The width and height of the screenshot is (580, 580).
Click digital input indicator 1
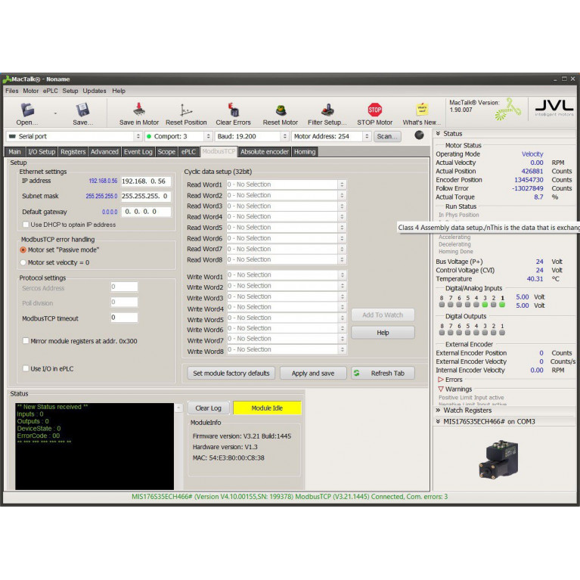pos(502,305)
